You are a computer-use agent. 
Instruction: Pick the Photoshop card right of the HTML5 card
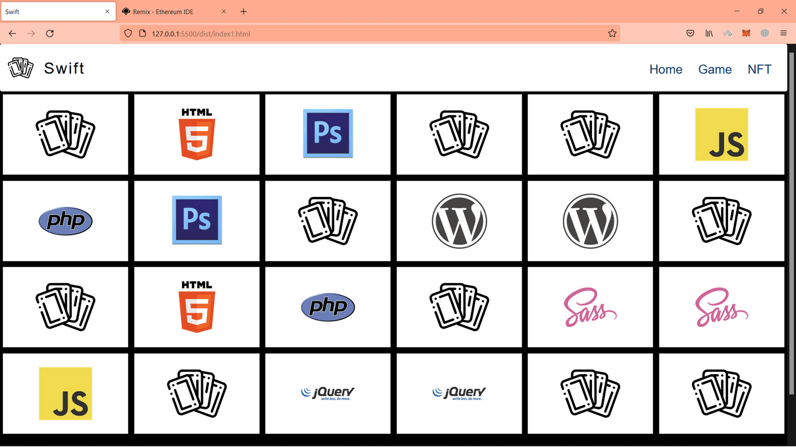pos(328,135)
